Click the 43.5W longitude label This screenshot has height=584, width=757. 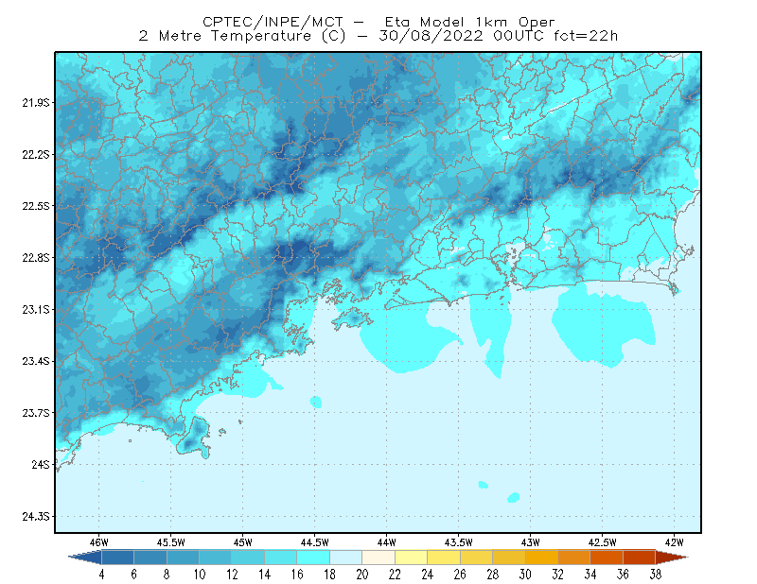459,542
